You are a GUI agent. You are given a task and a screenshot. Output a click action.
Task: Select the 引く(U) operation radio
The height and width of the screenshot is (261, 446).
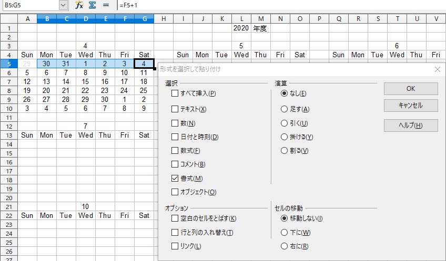point(284,123)
